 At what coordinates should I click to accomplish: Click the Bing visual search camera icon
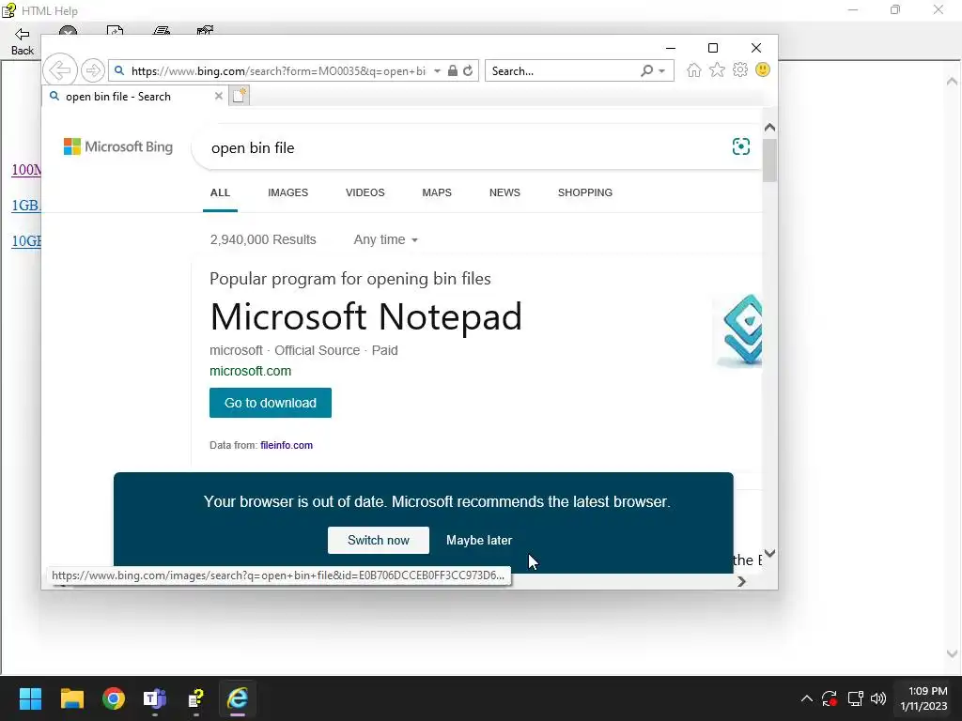pyautogui.click(x=741, y=146)
